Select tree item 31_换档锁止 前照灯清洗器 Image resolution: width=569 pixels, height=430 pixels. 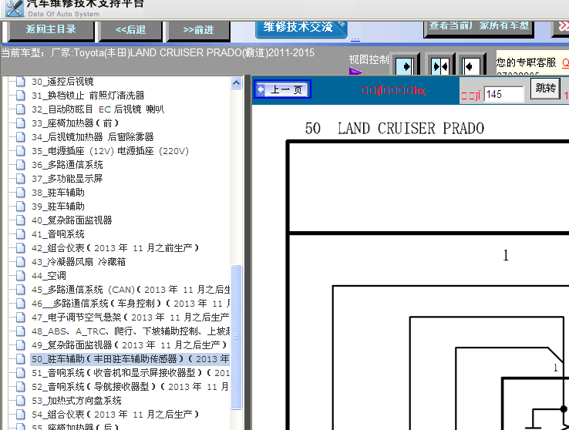88,96
